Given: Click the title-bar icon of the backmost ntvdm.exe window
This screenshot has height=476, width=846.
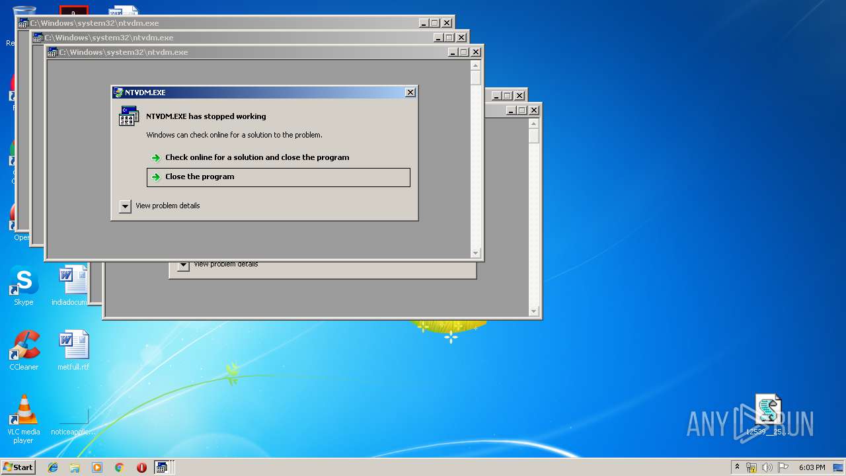Looking at the screenshot, I should point(24,23).
